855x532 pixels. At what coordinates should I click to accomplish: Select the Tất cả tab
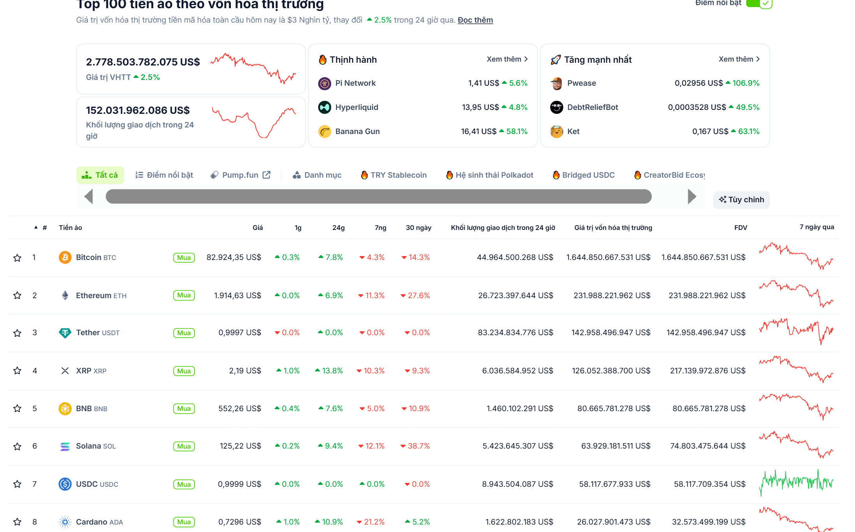100,175
